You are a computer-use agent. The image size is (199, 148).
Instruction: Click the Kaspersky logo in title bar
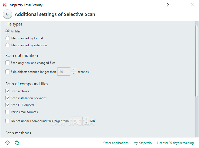[5, 5]
